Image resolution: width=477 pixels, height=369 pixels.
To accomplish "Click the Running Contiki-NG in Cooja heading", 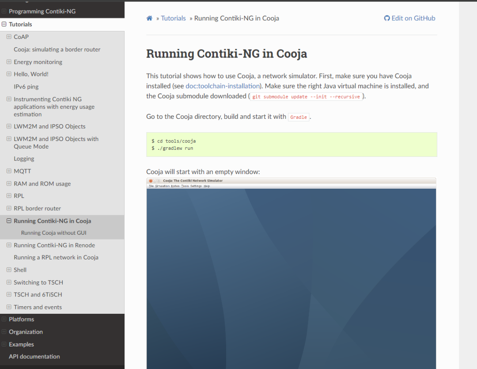I will tap(227, 53).
